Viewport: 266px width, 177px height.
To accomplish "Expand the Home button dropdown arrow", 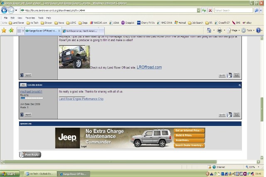I will click(x=214, y=30).
